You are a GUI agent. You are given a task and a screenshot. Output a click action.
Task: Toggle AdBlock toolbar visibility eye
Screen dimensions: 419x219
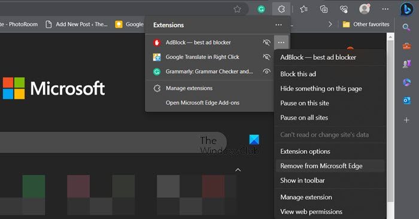pyautogui.click(x=266, y=42)
